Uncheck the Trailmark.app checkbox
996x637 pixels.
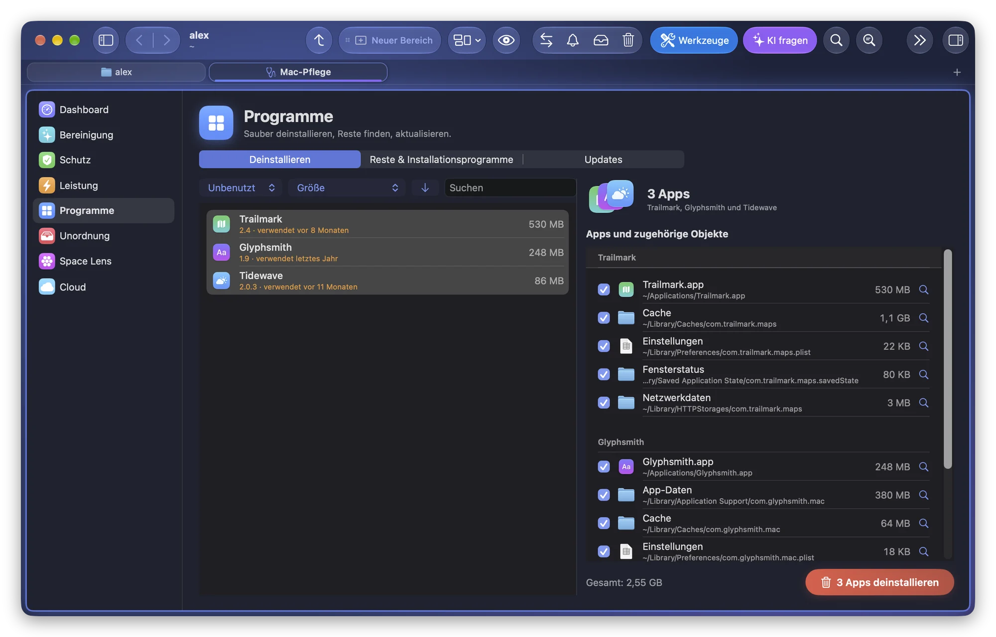[604, 289]
